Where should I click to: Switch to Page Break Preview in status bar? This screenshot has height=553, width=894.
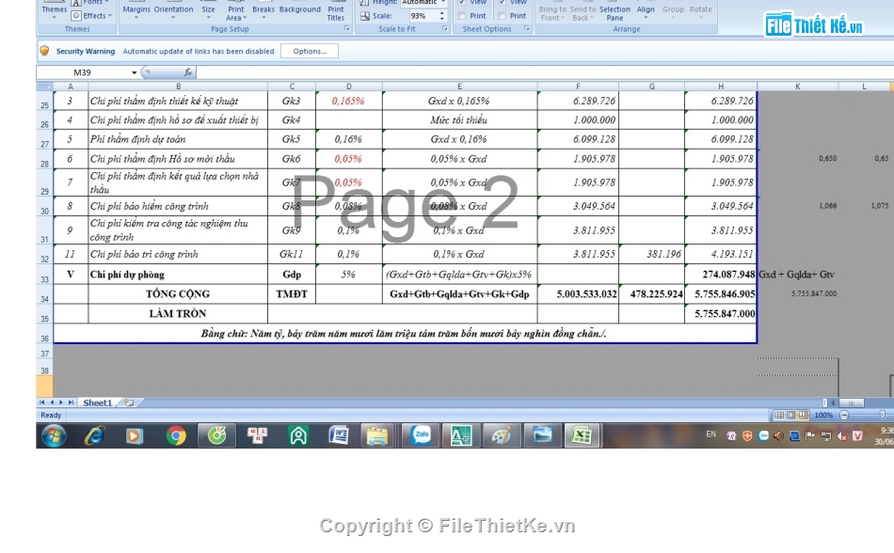pos(804,415)
